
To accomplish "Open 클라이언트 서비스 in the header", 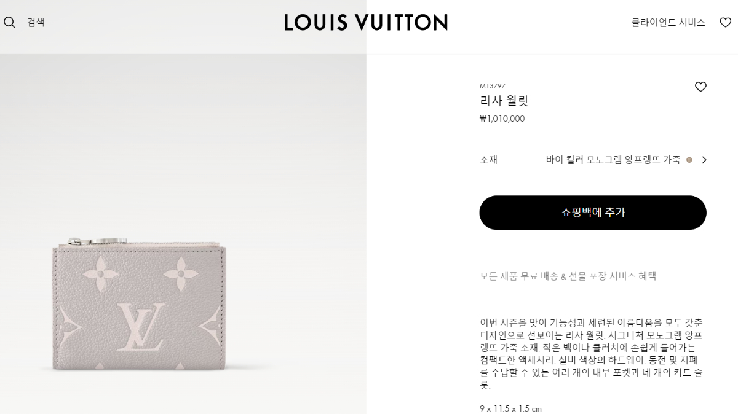I will [668, 22].
